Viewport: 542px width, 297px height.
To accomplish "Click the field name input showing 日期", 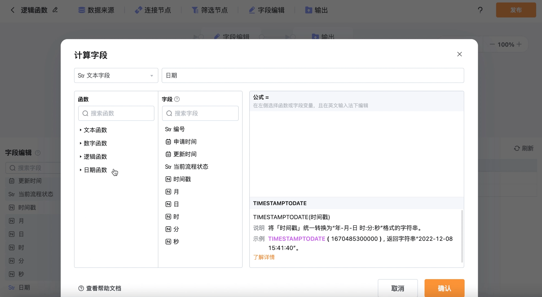I will click(x=313, y=75).
